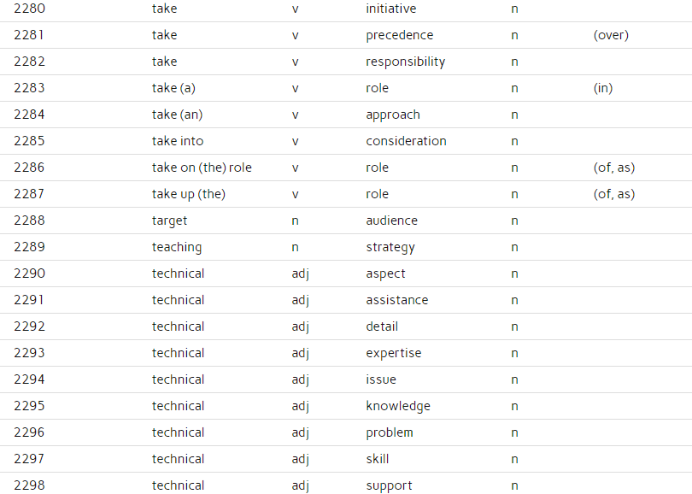
Task: Click the 'strategy' cell
Action: 390,247
